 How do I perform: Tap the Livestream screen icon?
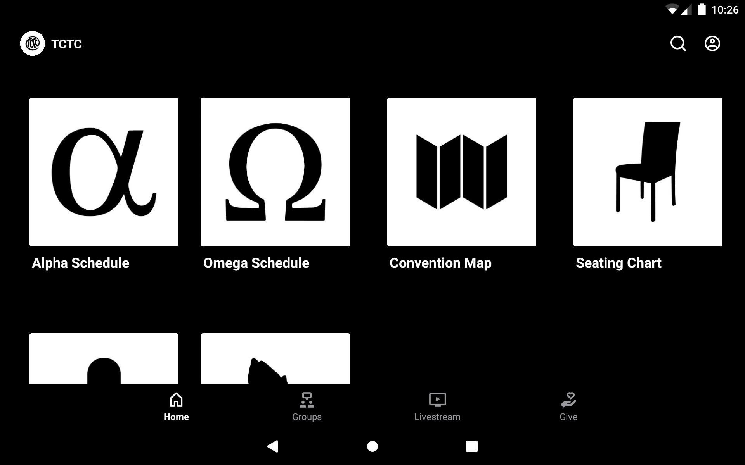pos(437,400)
